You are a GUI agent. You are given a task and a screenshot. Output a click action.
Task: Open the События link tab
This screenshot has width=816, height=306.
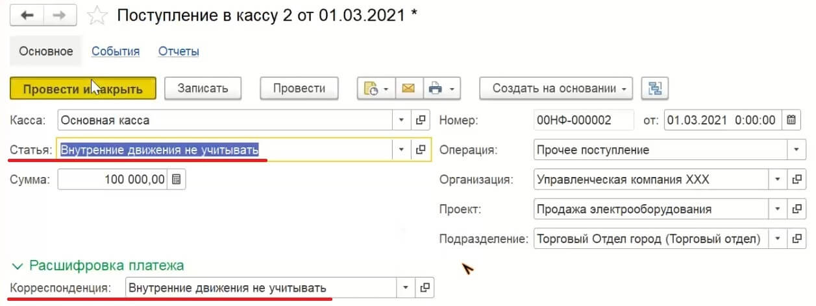116,51
